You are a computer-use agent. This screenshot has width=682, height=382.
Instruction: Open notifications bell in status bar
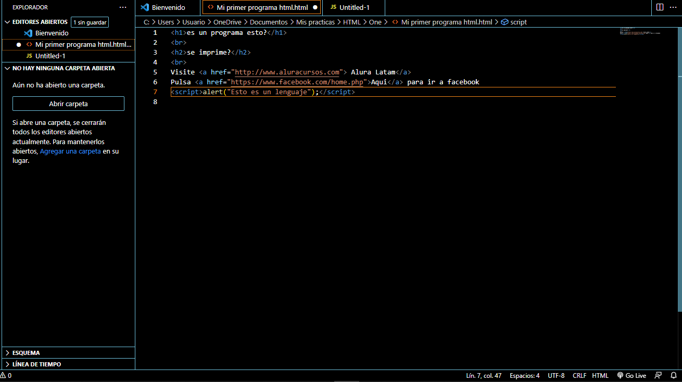(673, 376)
